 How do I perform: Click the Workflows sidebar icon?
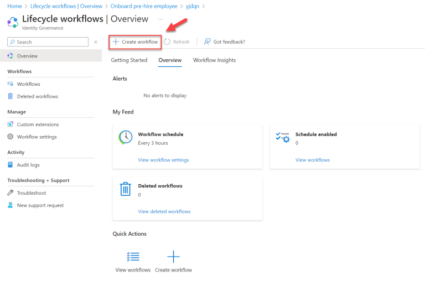(x=11, y=84)
